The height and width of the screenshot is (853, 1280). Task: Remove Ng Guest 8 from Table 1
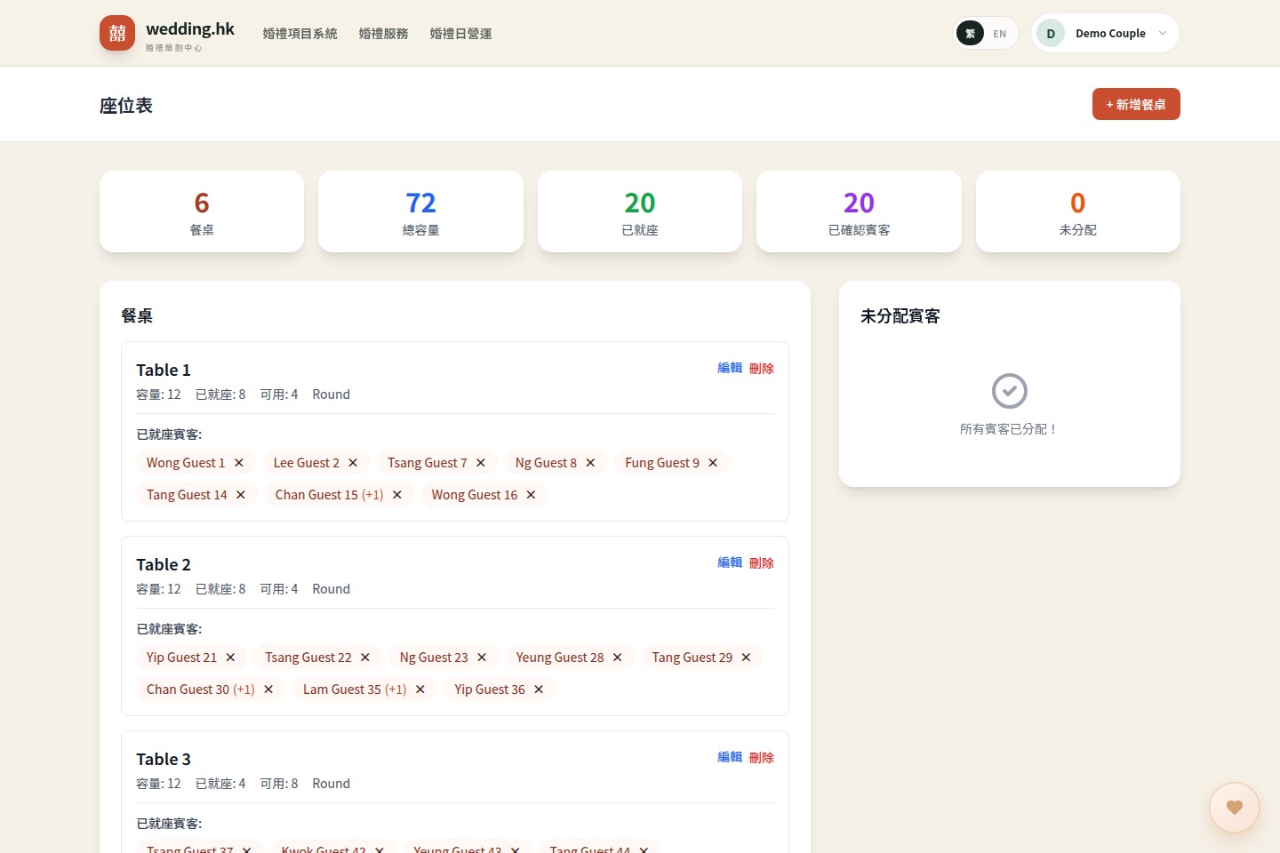(590, 463)
